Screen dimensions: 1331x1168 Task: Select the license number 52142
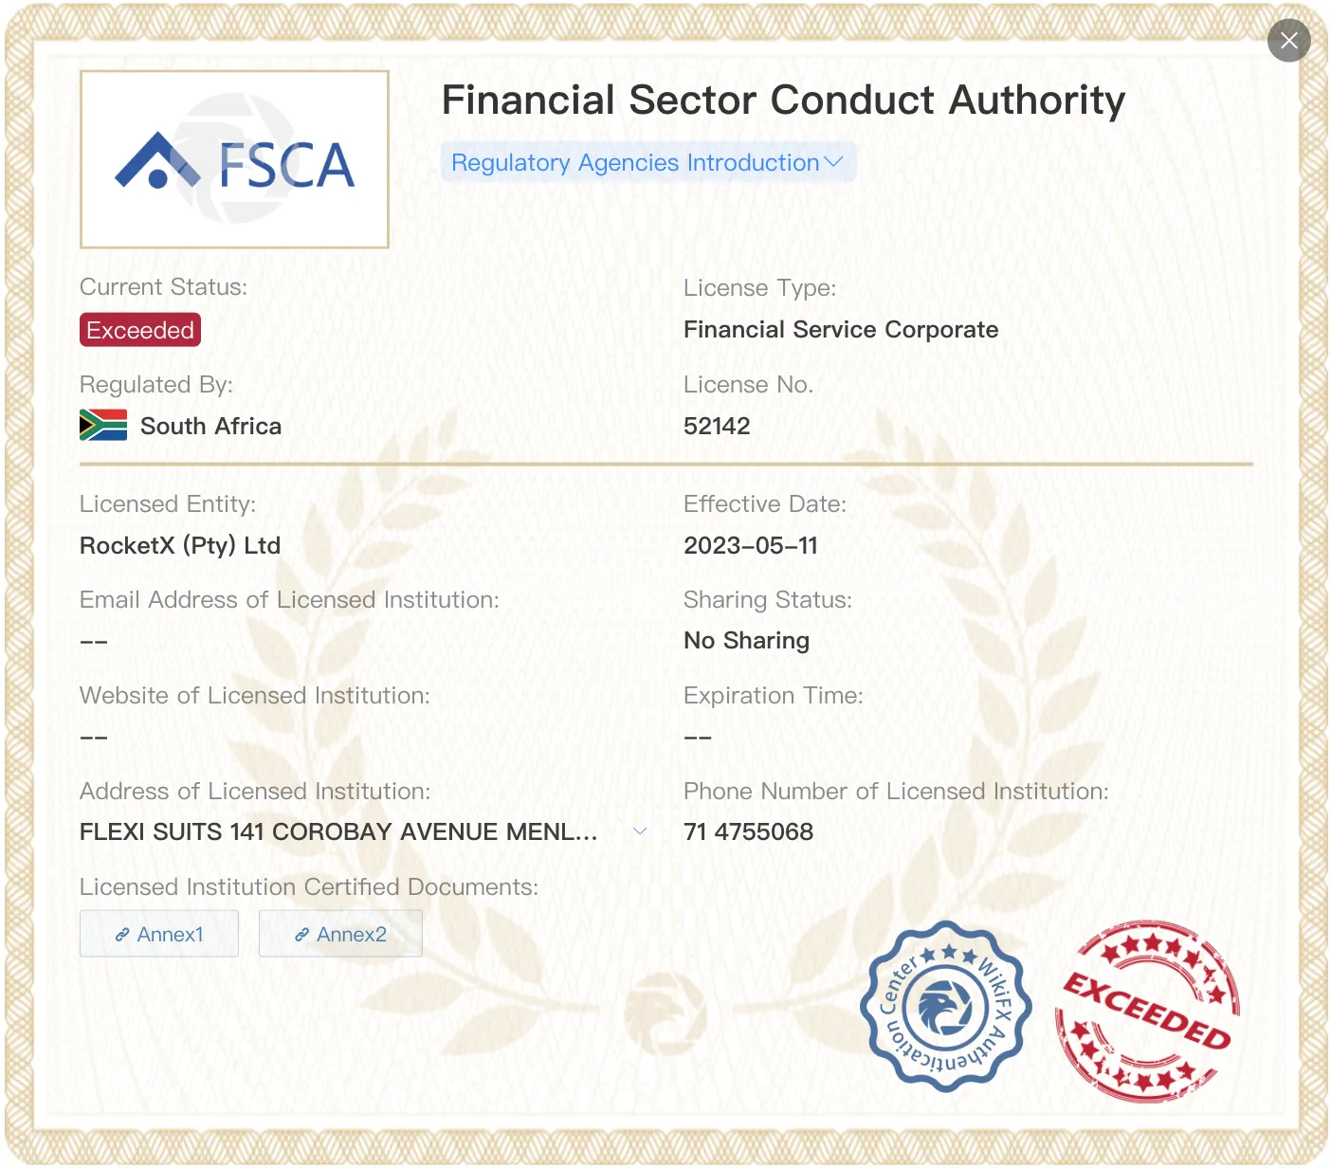717,426
